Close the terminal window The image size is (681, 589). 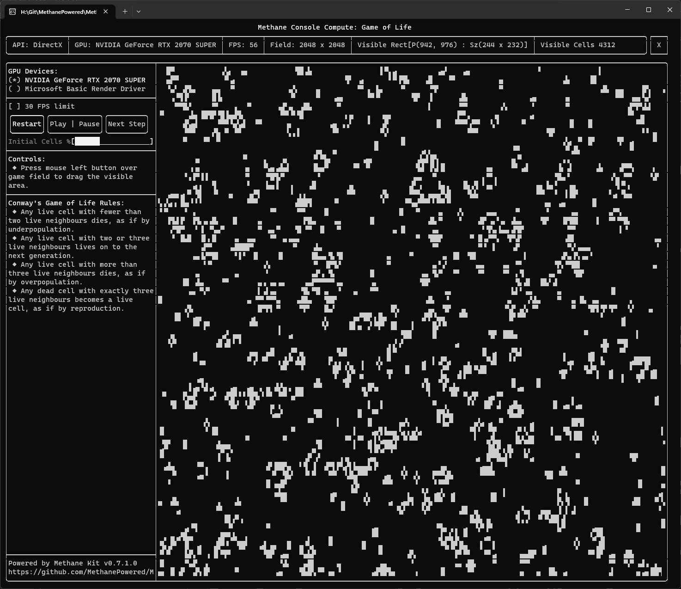tap(670, 10)
